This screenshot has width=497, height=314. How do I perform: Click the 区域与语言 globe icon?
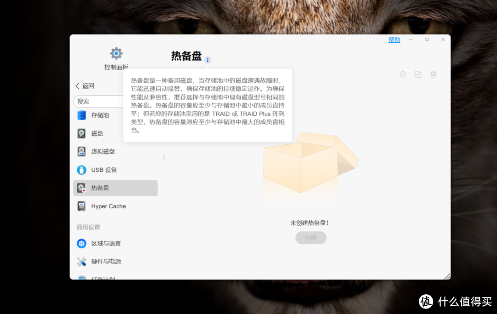click(81, 243)
